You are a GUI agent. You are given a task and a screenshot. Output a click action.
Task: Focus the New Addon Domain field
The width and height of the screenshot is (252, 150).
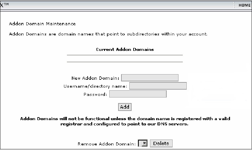pyautogui.click(x=150, y=78)
